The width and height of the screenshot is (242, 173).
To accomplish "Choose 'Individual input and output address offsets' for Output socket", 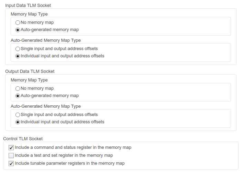I will click(18, 122).
